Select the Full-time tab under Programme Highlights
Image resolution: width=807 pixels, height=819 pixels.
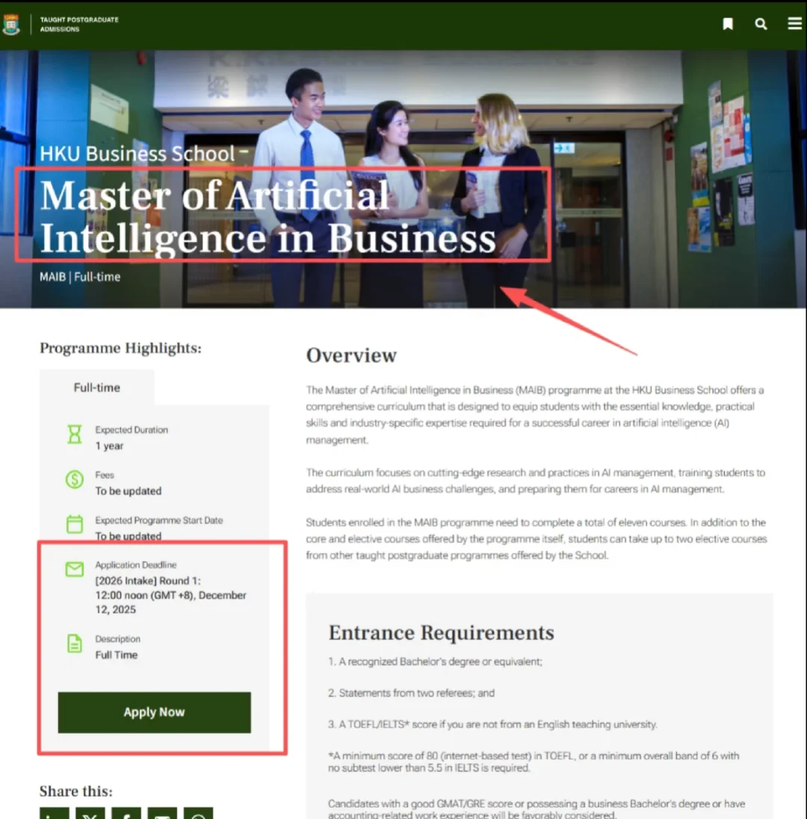click(96, 387)
